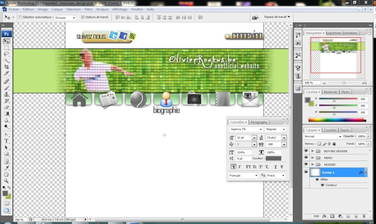Expand the BEFORE HEADER group
Viewport: 376px width, 224px height.
[x=313, y=151]
